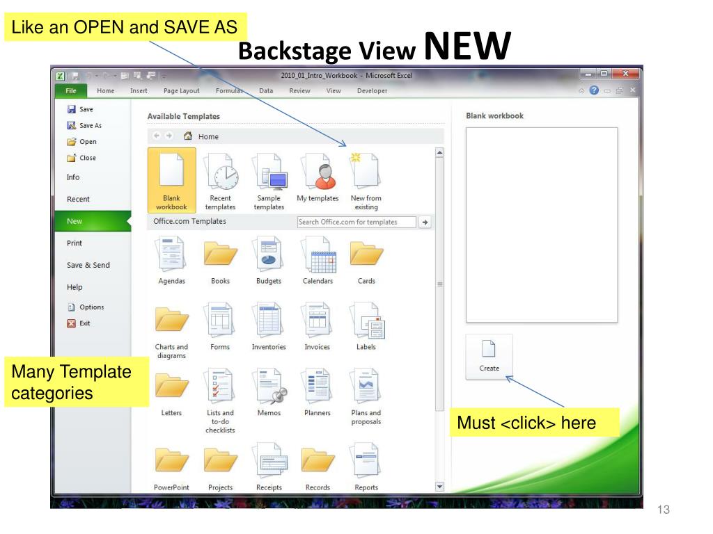Click Exit in Backstage menu
Viewport: 713px width, 534px height.
pyautogui.click(x=79, y=323)
